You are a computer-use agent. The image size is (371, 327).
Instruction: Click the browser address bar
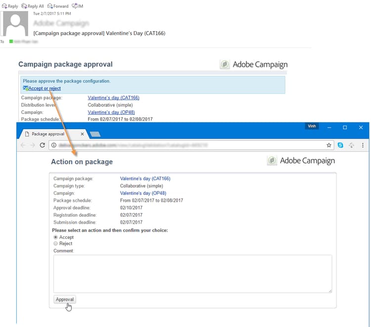point(191,145)
